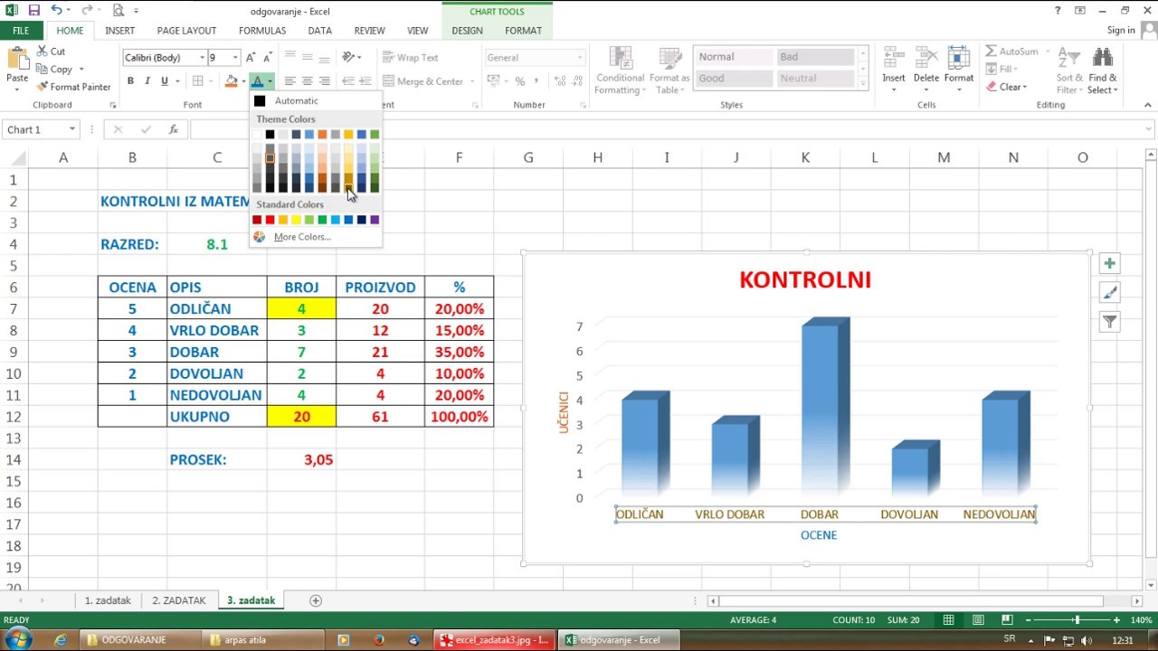Viewport: 1158px width, 651px height.
Task: Open Firefox from the taskbar
Action: (378, 639)
